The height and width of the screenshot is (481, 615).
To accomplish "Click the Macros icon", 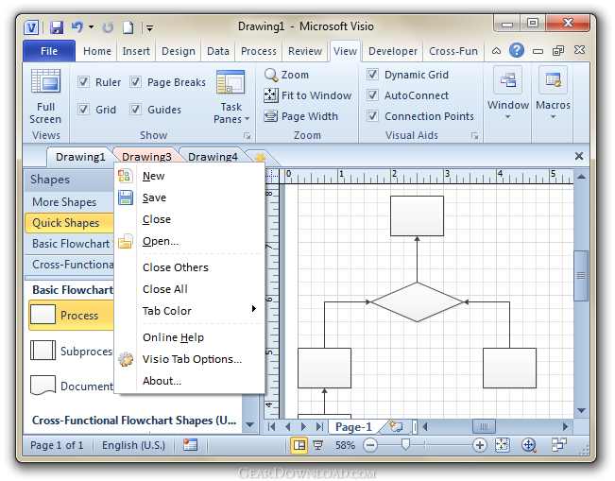I will tap(553, 80).
